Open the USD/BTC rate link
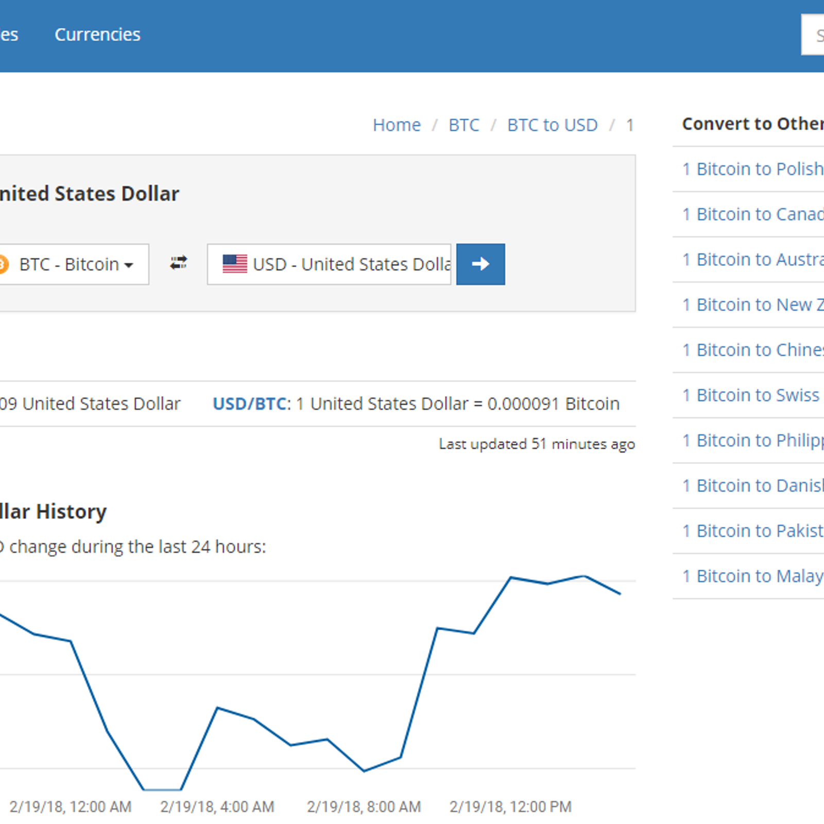 249,404
